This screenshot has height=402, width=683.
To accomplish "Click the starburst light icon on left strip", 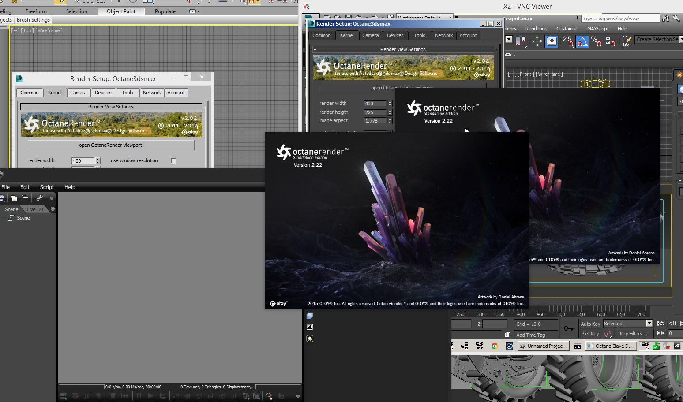I will 310,339.
